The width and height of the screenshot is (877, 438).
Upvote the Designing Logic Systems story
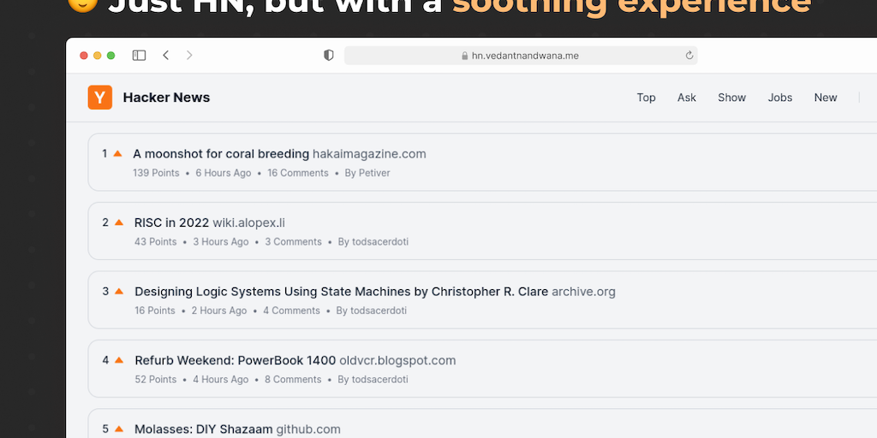pyautogui.click(x=118, y=291)
